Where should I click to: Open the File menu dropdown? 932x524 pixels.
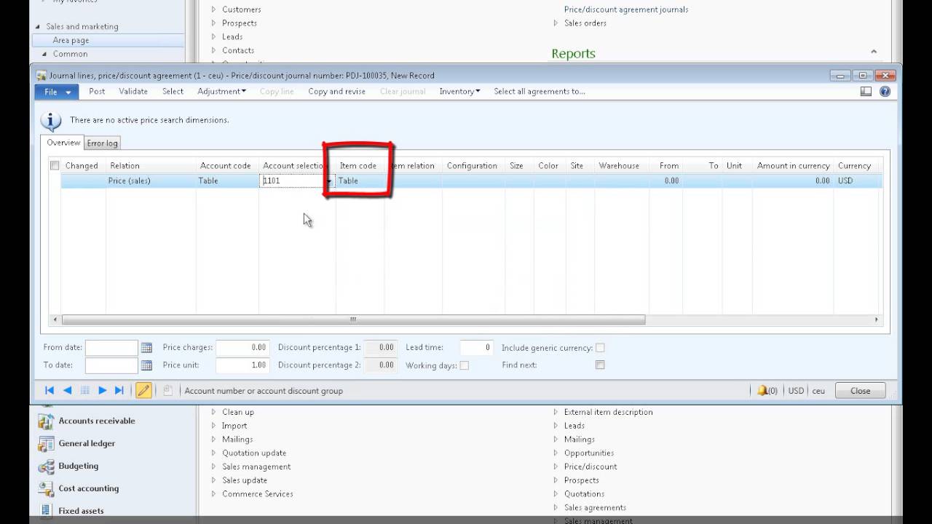pos(57,92)
